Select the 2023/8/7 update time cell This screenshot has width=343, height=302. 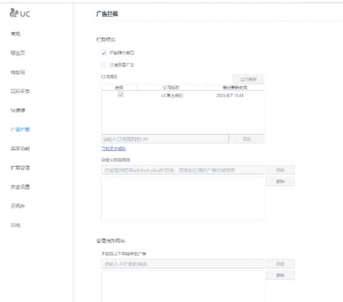(x=230, y=96)
